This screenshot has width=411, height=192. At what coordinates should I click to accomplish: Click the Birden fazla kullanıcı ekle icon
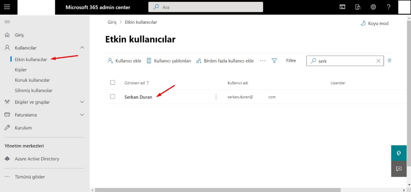pos(199,61)
